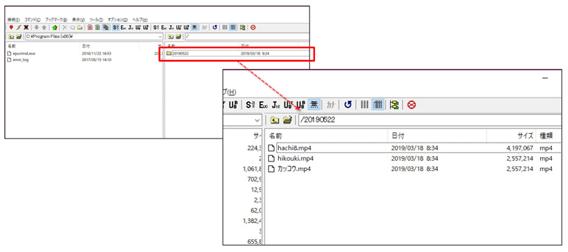Click カナ conversion icon in enlarged window

(330, 105)
